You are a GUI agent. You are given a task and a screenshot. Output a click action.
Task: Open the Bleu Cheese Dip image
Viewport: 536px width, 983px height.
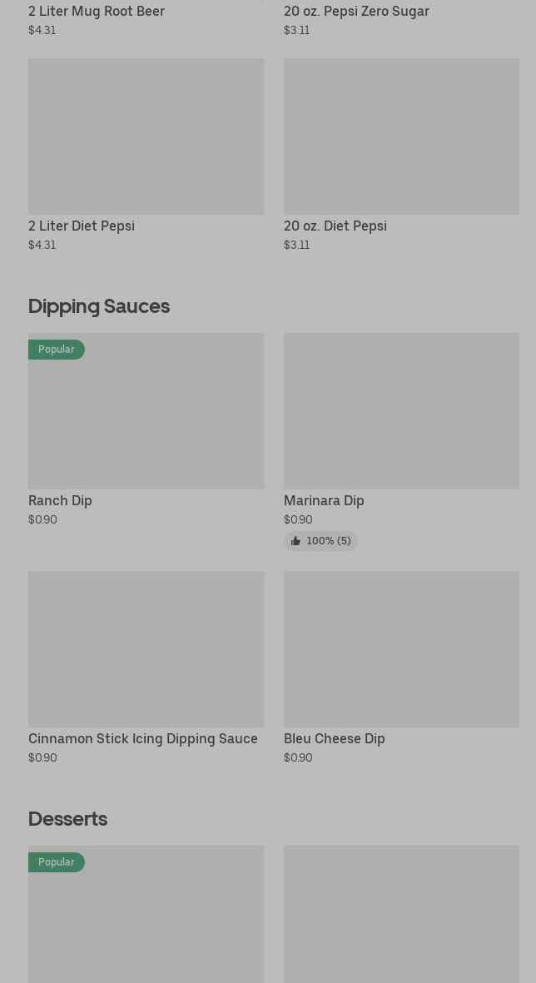coord(401,649)
